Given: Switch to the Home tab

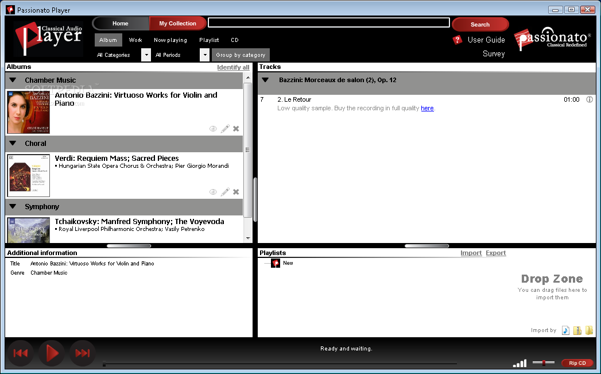Looking at the screenshot, I should tap(121, 24).
